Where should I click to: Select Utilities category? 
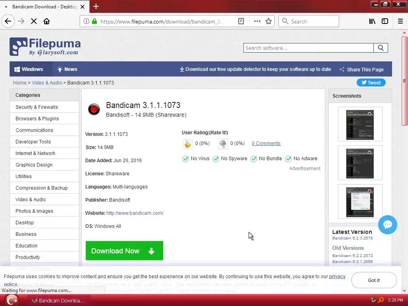pyautogui.click(x=45, y=177)
